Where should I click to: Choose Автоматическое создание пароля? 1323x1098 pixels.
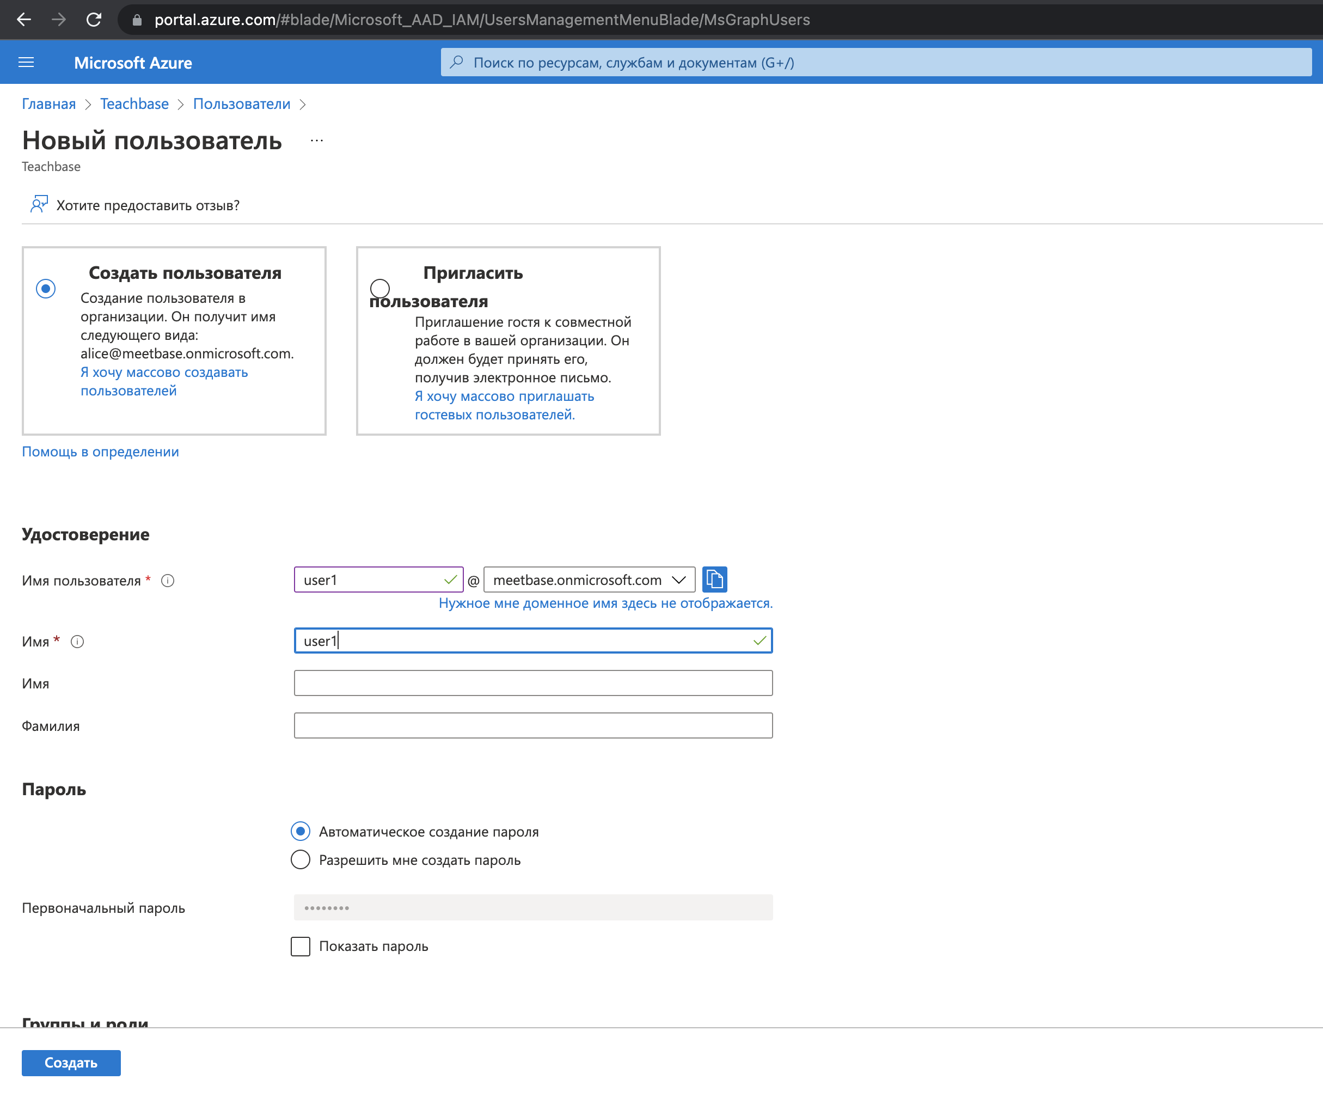pyautogui.click(x=301, y=831)
